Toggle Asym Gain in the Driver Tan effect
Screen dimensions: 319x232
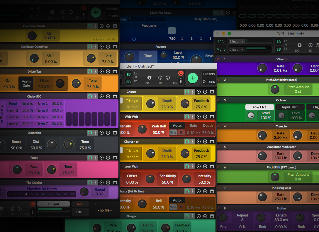[26, 83]
